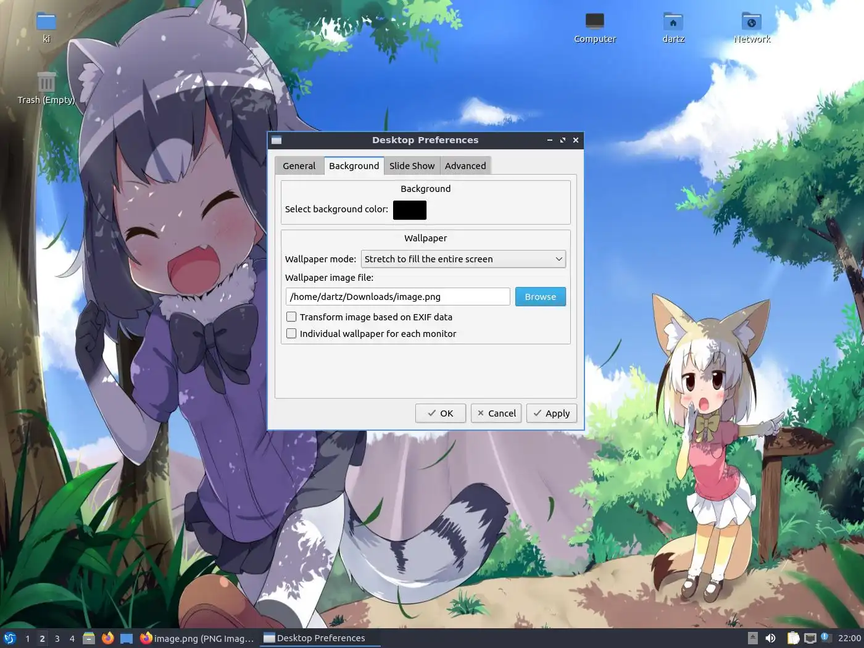864x648 pixels.
Task: Open the clipboard manager tray icon
Action: pos(793,638)
